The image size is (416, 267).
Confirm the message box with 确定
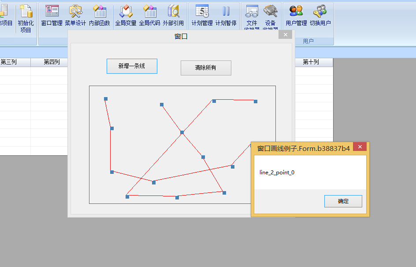343,201
